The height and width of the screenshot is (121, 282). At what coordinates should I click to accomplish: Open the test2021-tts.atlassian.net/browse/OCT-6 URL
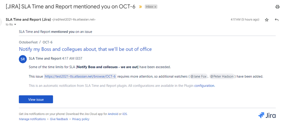(80, 76)
